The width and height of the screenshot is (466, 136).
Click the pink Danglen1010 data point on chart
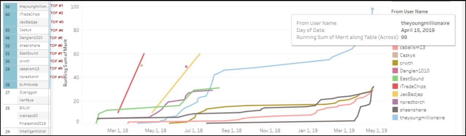(186, 67)
